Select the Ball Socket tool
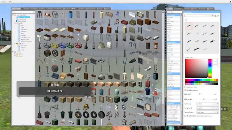 click(170, 22)
